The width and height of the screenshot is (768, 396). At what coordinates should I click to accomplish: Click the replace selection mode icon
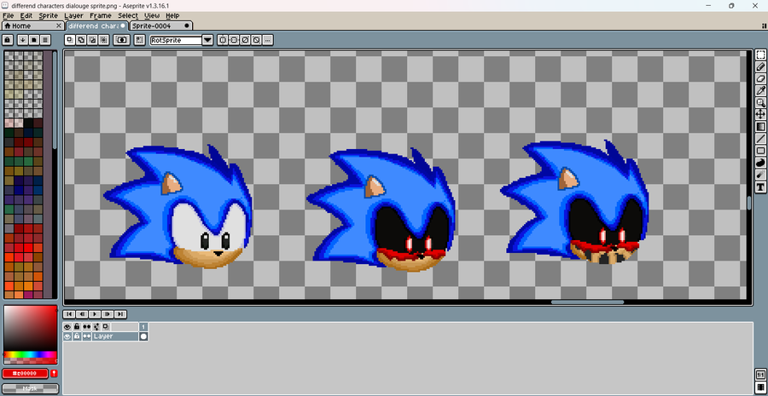click(x=70, y=40)
